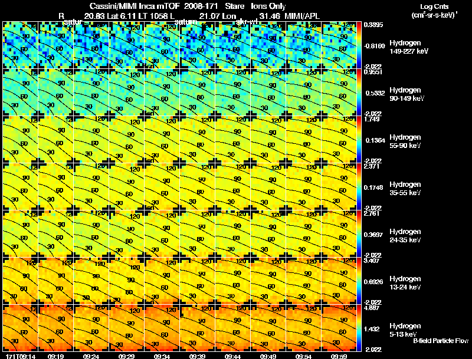Click the color bar beside Hydrogen 35-55 keV
Image resolution: width=472 pixels, height=359 pixels.
pos(359,187)
